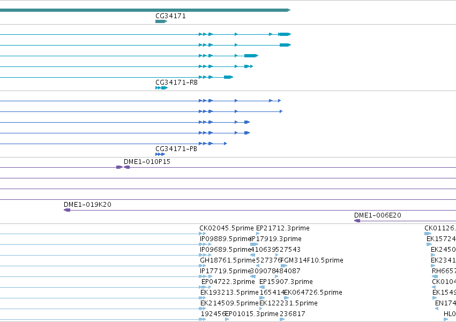
Task: Select the EP01015.3prime small arrow glyph
Action: coord(227,319)
